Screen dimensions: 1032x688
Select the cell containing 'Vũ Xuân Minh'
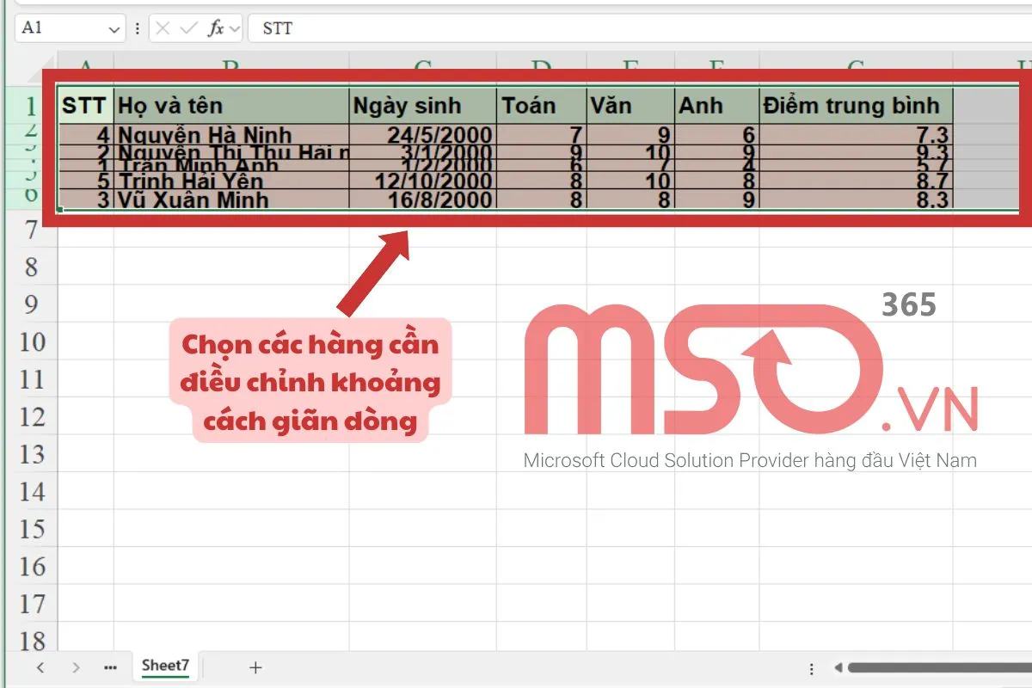coord(231,200)
